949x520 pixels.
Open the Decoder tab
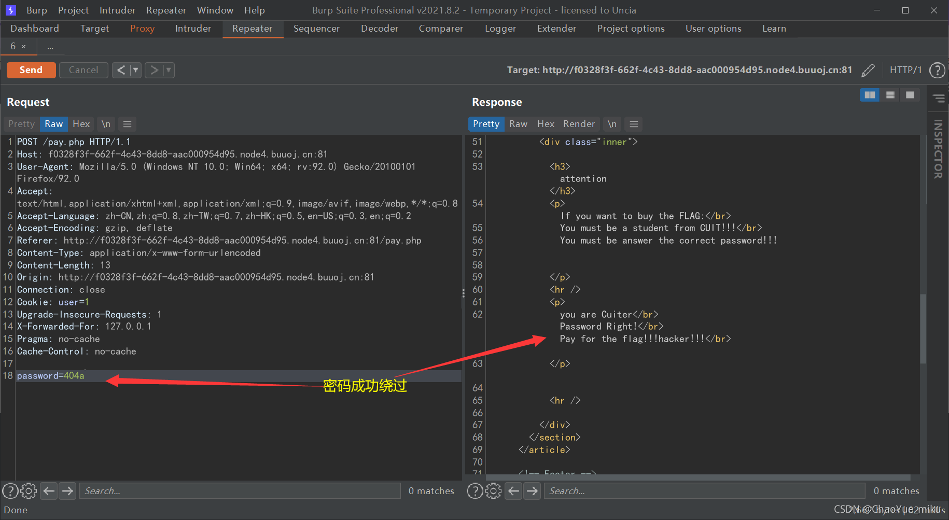click(x=380, y=29)
